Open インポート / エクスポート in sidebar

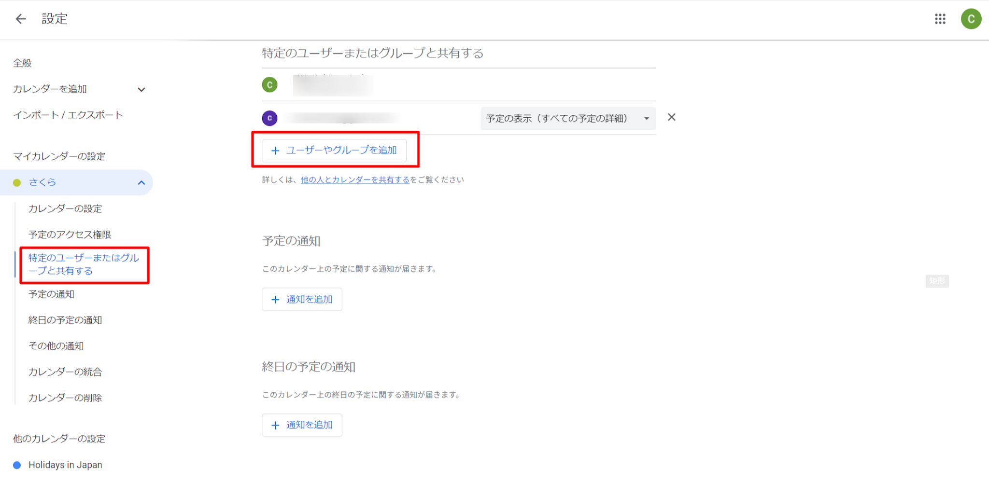pyautogui.click(x=68, y=115)
